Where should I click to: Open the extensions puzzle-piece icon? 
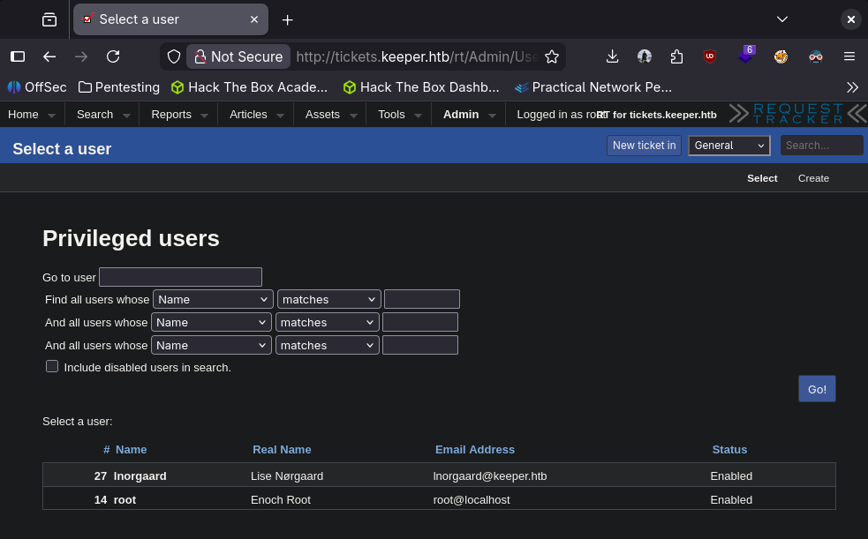coord(677,56)
